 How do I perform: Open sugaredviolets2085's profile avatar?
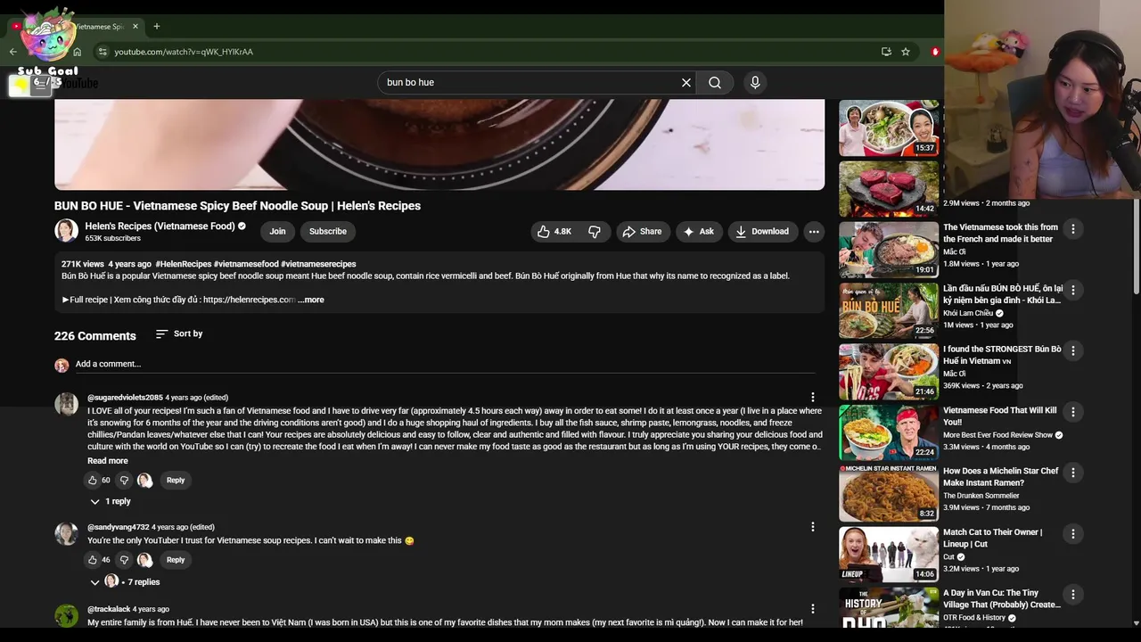(66, 404)
